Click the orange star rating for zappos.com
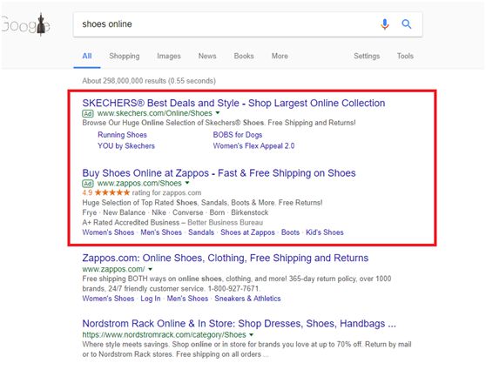This screenshot has width=486, height=370. point(112,192)
